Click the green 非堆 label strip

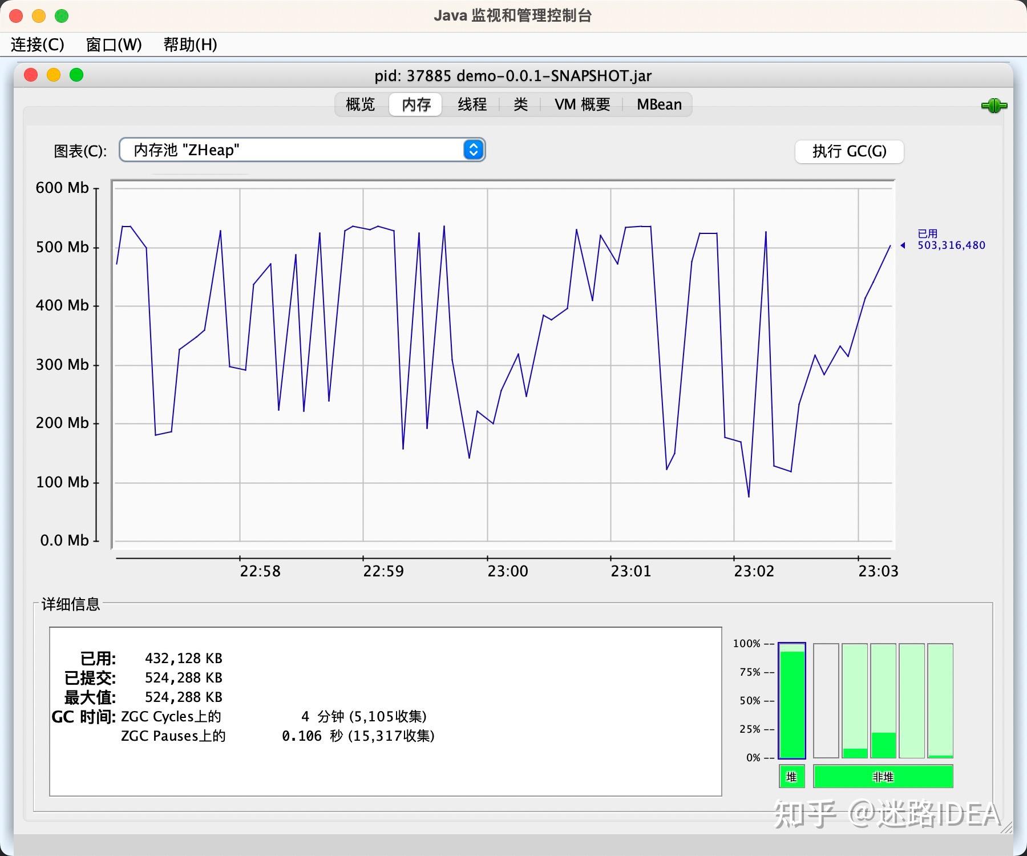pos(884,777)
